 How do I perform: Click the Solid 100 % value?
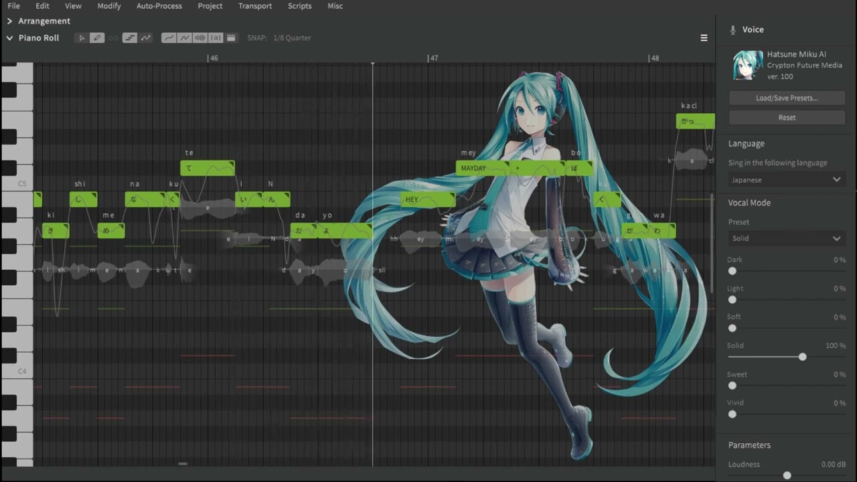tap(836, 345)
